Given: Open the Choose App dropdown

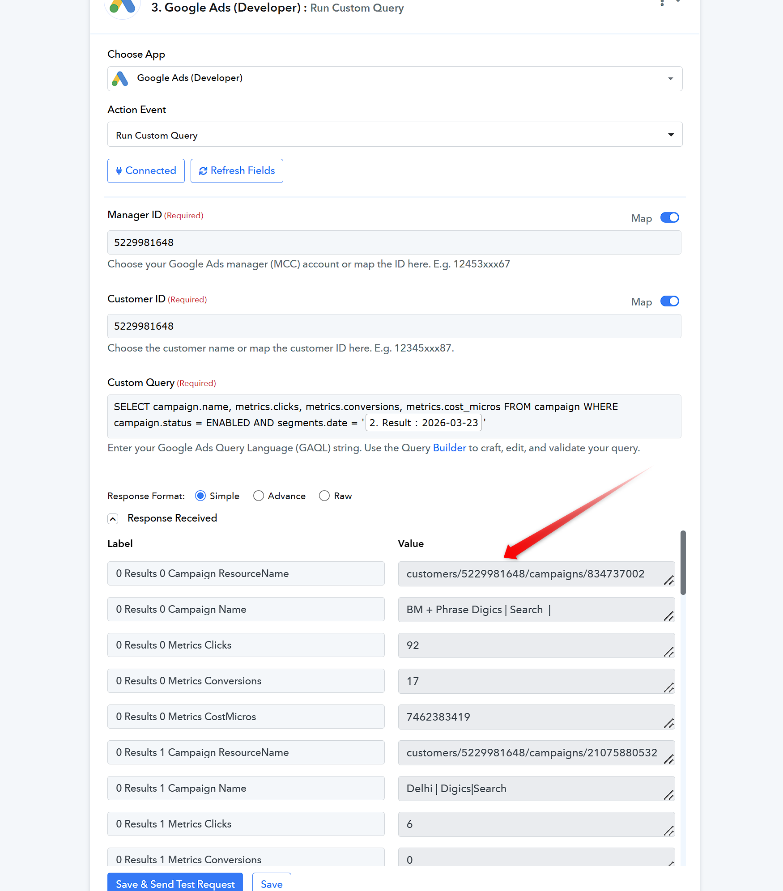Looking at the screenshot, I should (395, 79).
